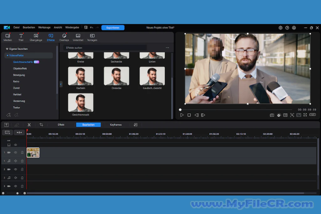This screenshot has width=321, height=214.
Task: Select the Dreiecke effect thumbnail
Action: coord(116,76)
